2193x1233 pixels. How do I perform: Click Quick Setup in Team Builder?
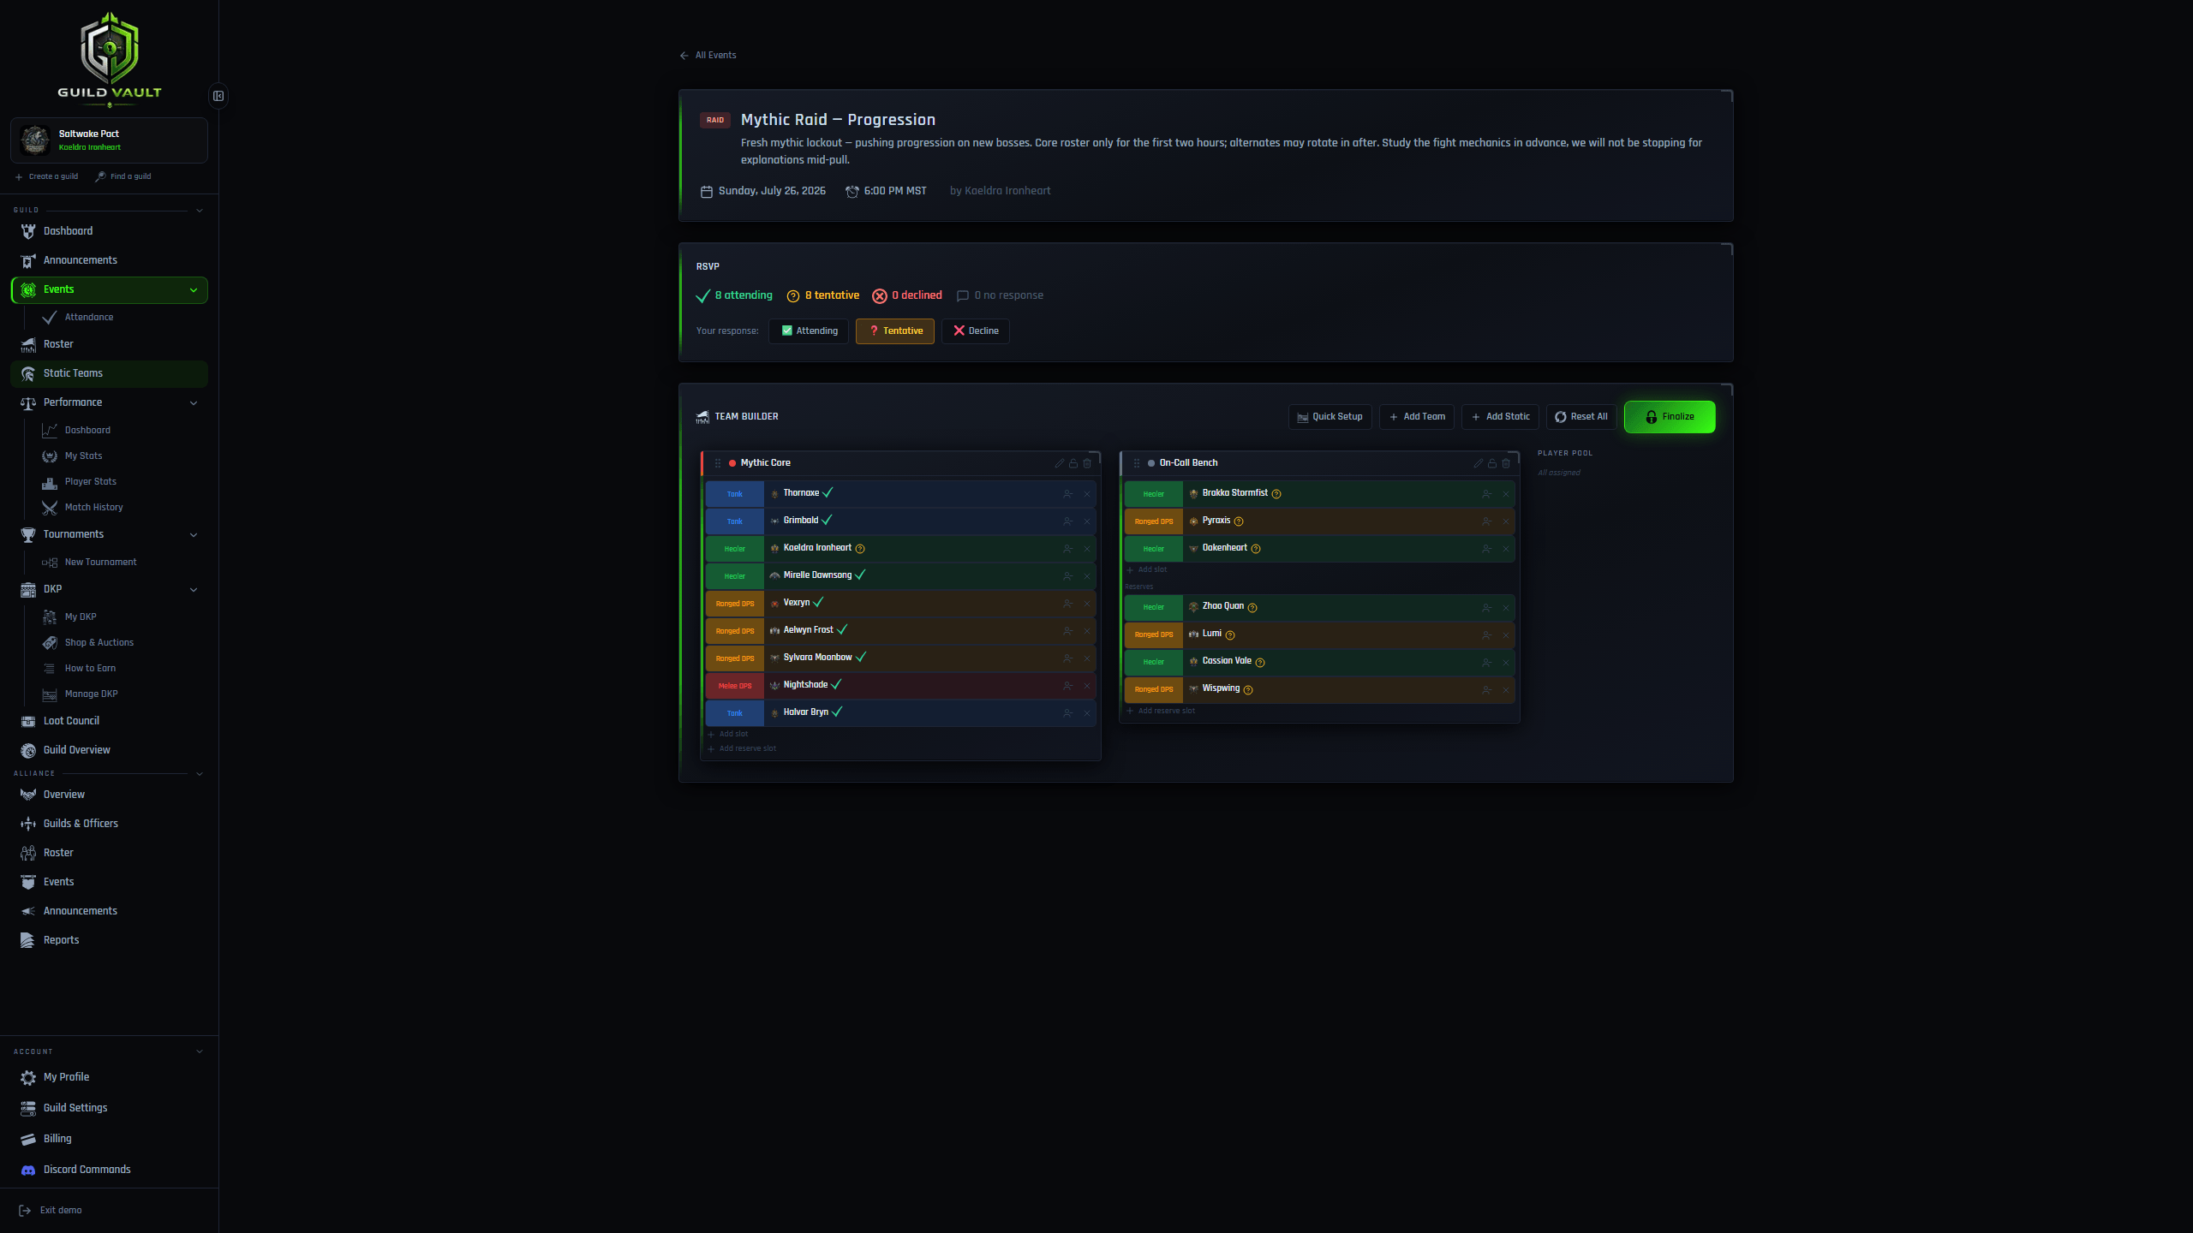1330,417
